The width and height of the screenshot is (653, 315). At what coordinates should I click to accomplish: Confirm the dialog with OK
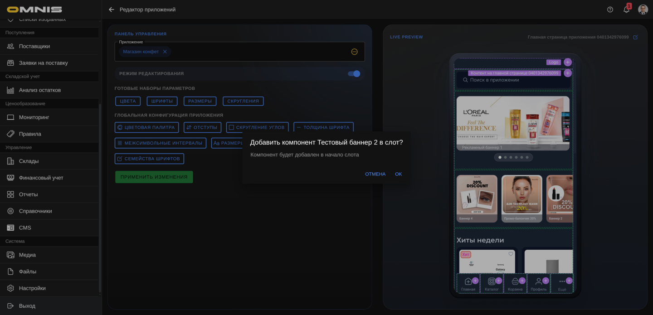coord(398,174)
